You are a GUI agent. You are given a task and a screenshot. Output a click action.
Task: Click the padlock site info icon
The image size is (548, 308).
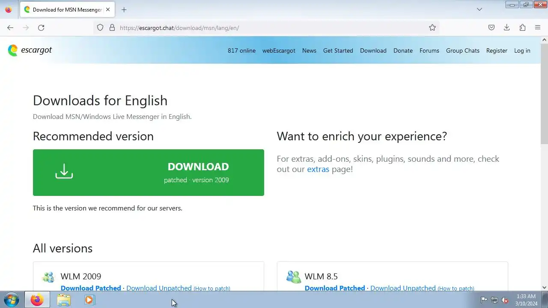click(x=112, y=28)
